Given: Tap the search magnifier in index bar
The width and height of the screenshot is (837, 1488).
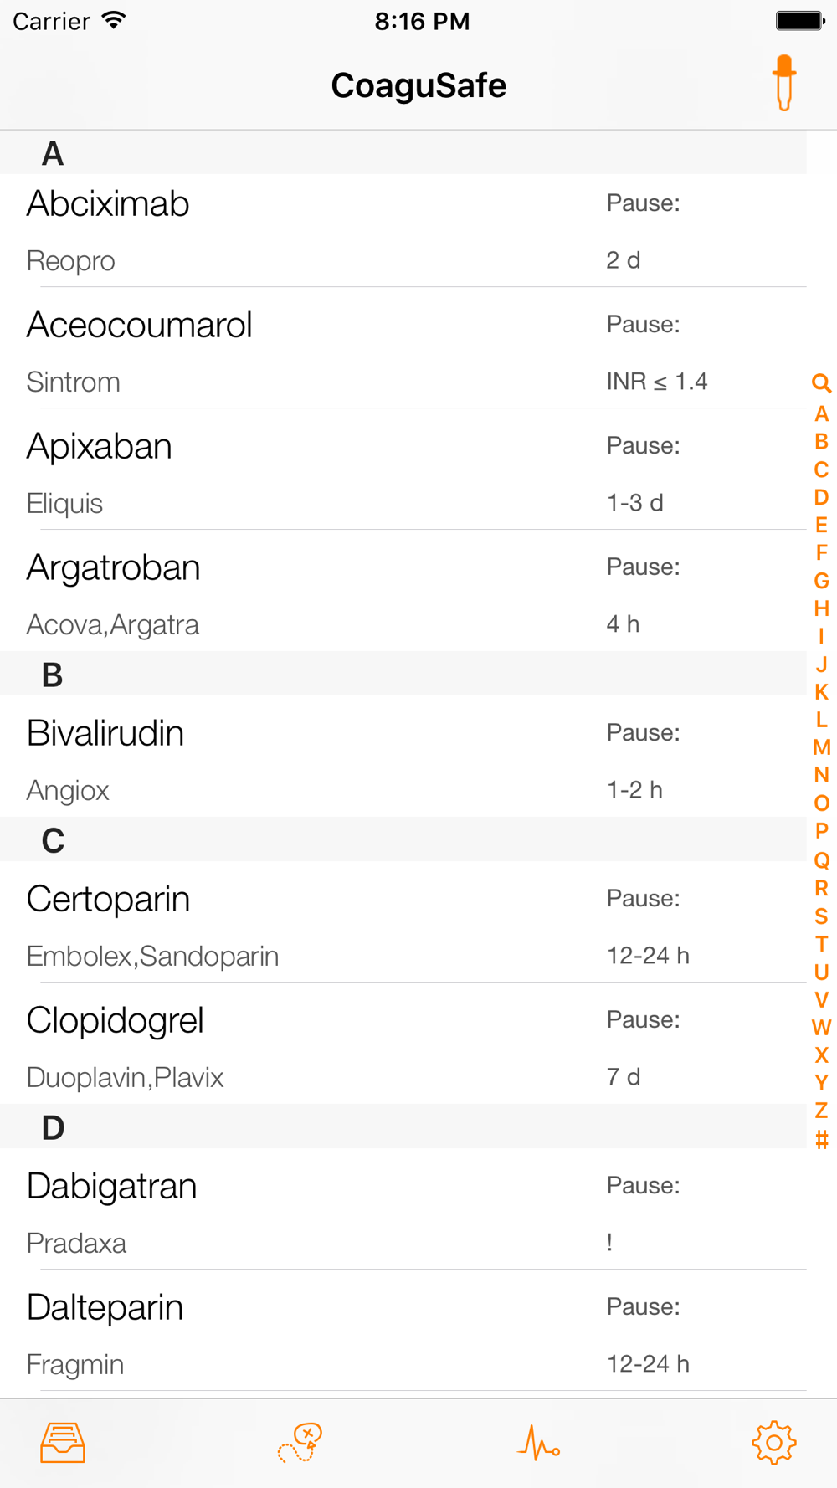Looking at the screenshot, I should (x=821, y=383).
